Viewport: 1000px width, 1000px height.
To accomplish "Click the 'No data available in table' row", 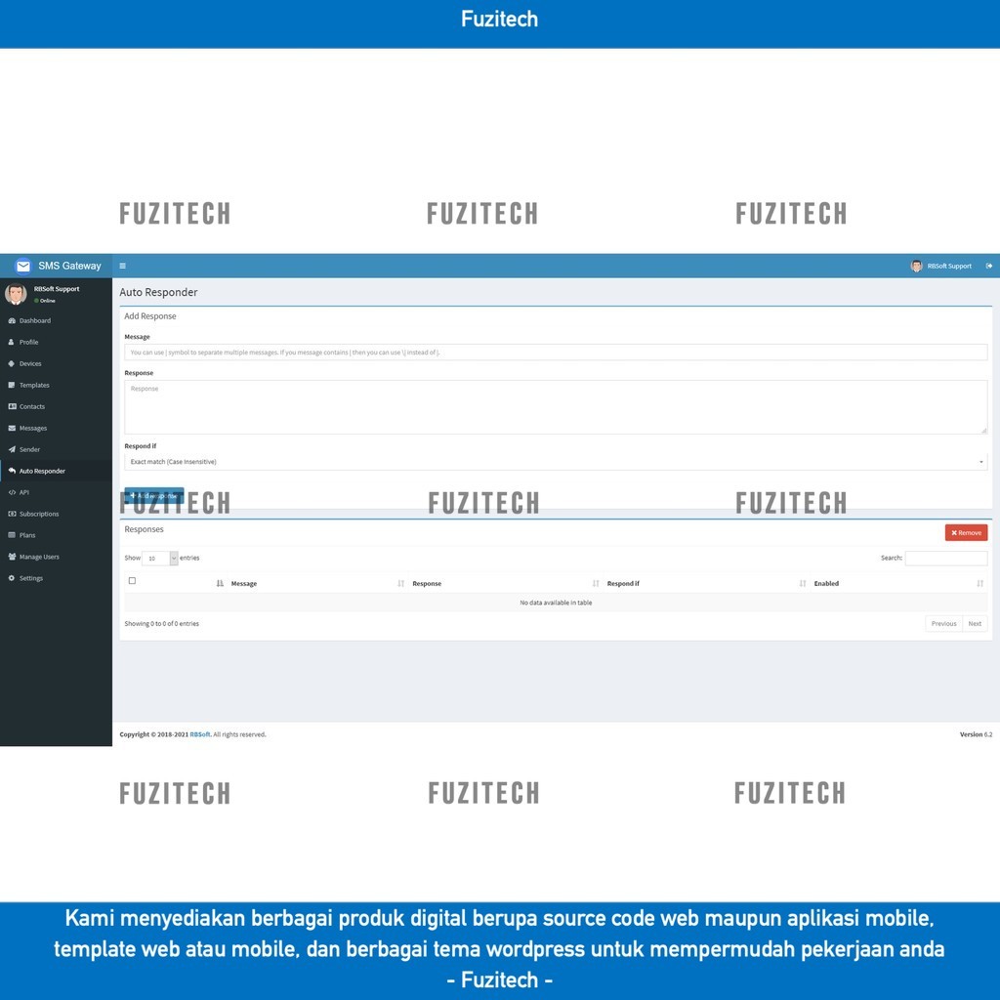I will point(556,603).
